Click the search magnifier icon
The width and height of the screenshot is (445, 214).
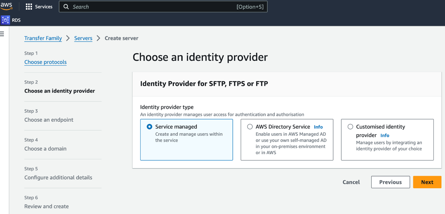point(66,7)
